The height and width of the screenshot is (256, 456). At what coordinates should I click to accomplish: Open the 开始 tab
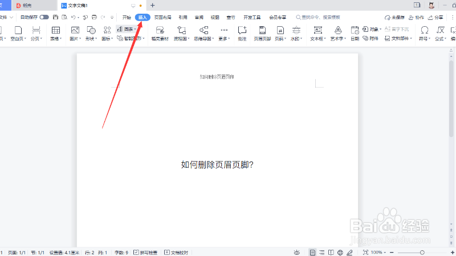coord(127,18)
